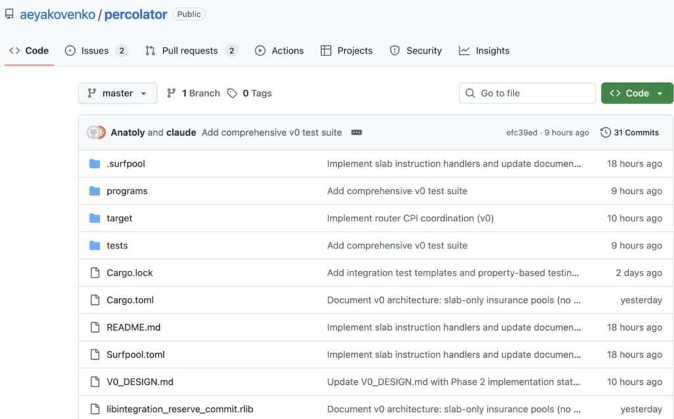
Task: Switch to the Issues tab
Action: tap(95, 51)
